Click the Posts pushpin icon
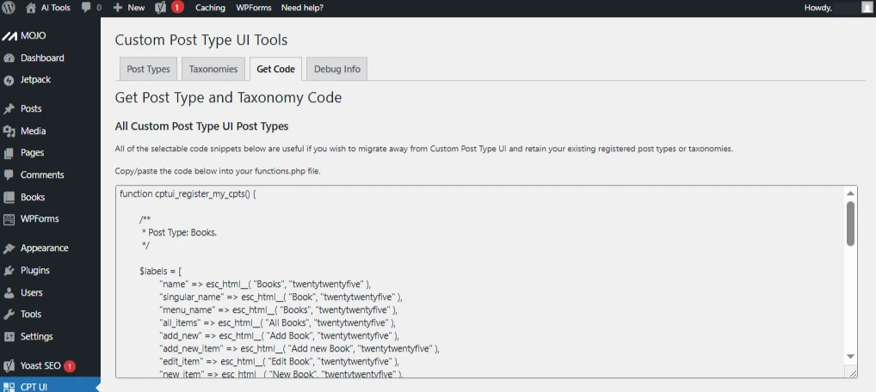Image resolution: width=876 pixels, height=392 pixels. point(9,109)
